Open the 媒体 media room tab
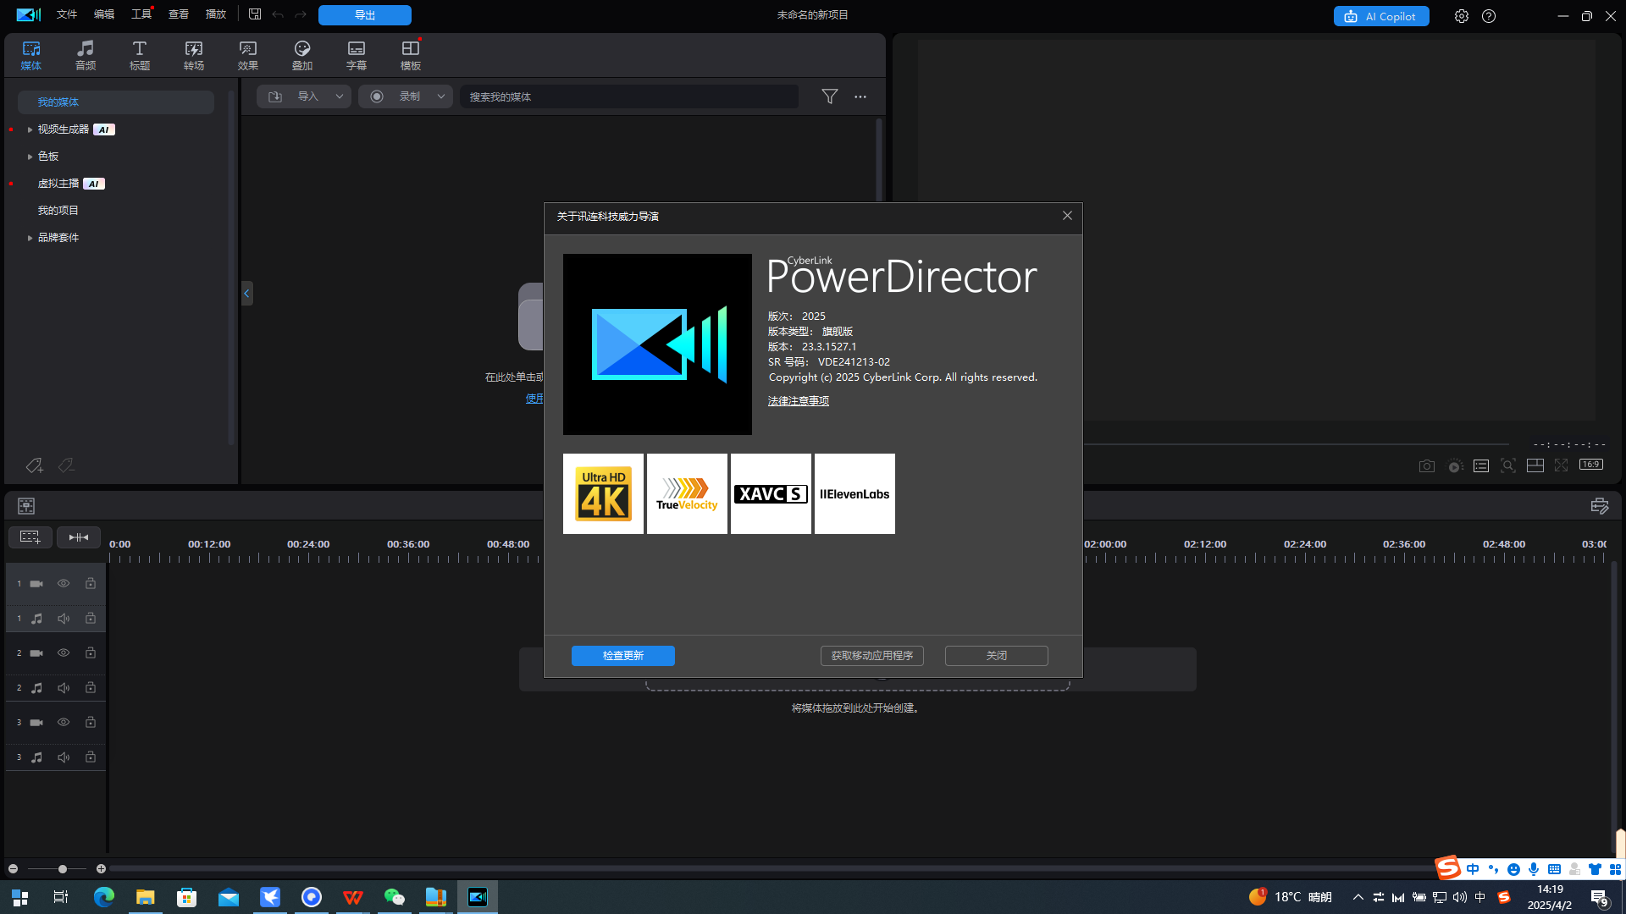Image resolution: width=1626 pixels, height=914 pixels. click(x=31, y=55)
